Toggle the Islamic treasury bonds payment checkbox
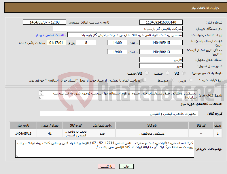 point(144,80)
